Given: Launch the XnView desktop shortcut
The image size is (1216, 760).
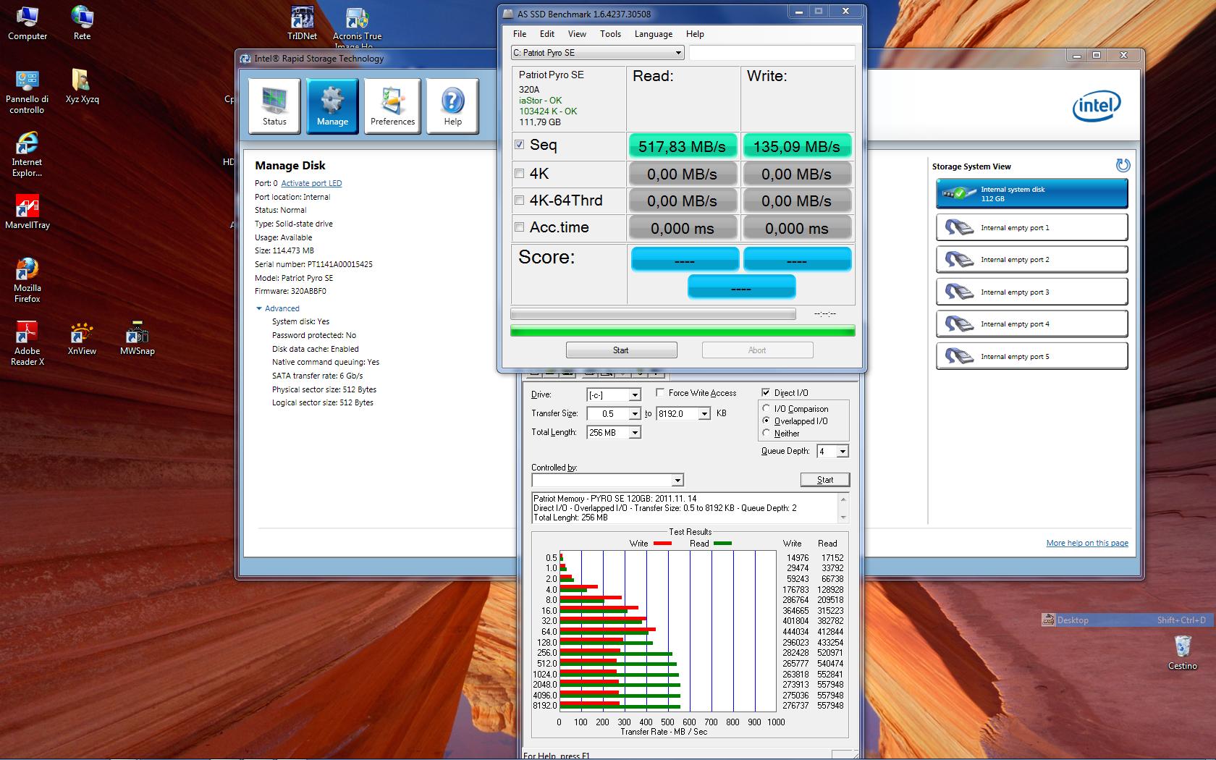Looking at the screenshot, I should point(82,339).
